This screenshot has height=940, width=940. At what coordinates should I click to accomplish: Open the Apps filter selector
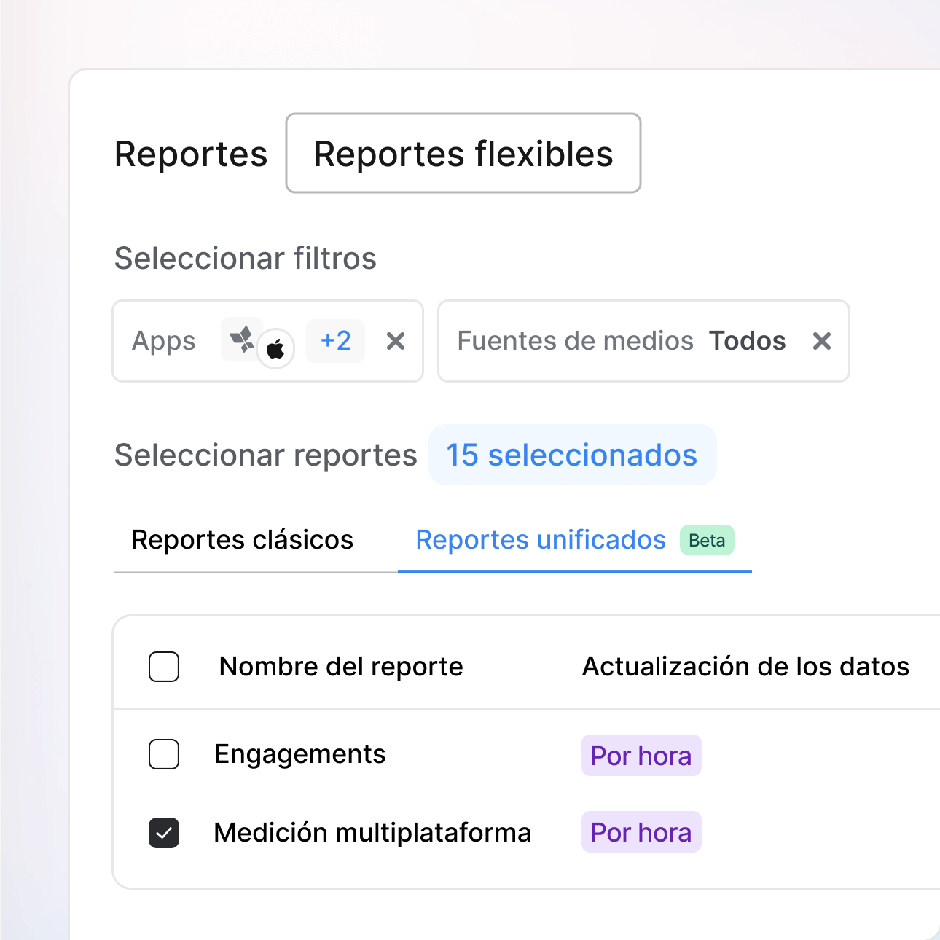163,341
